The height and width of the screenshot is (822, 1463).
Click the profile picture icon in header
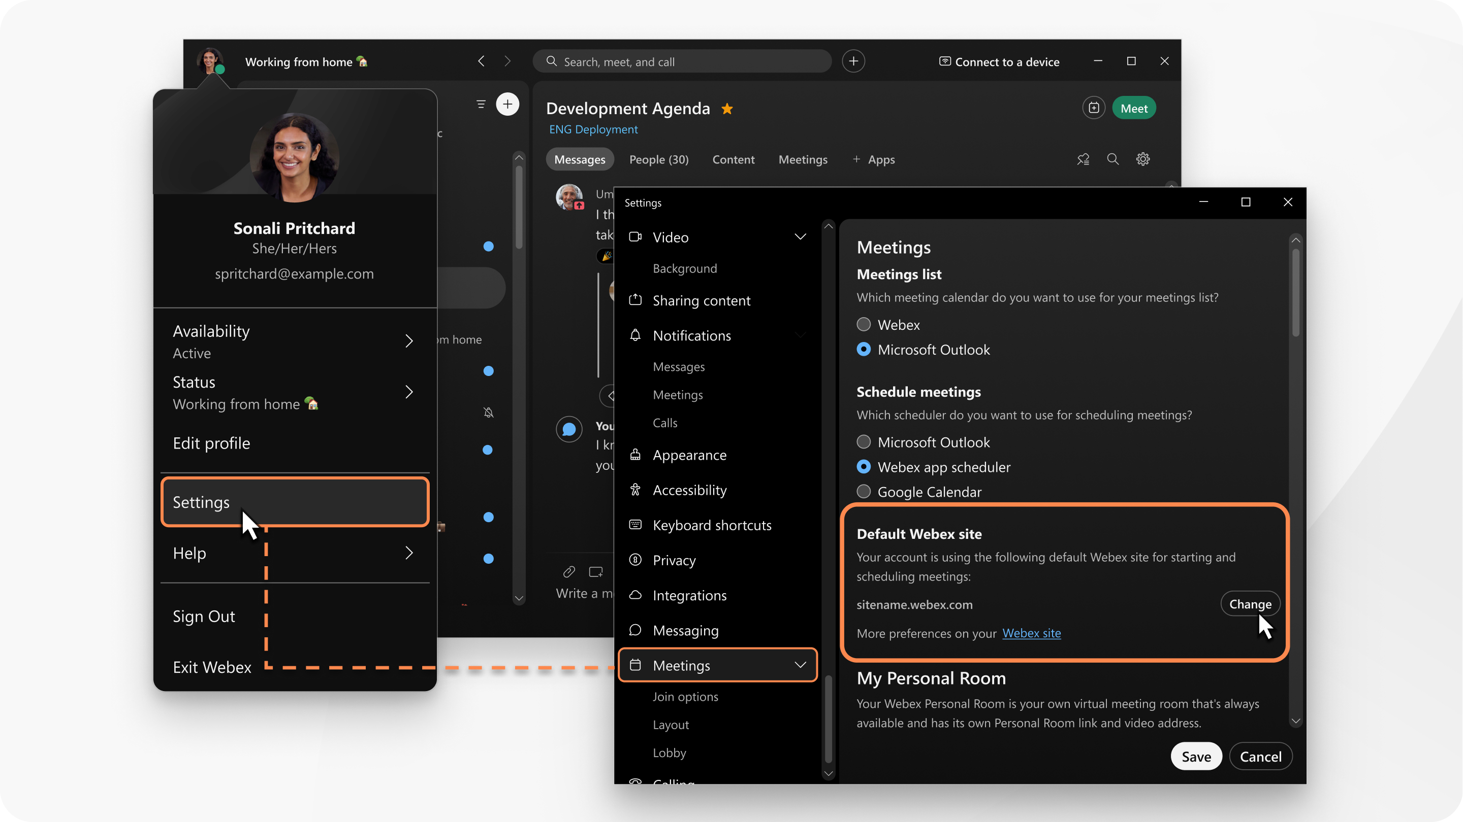tap(212, 61)
